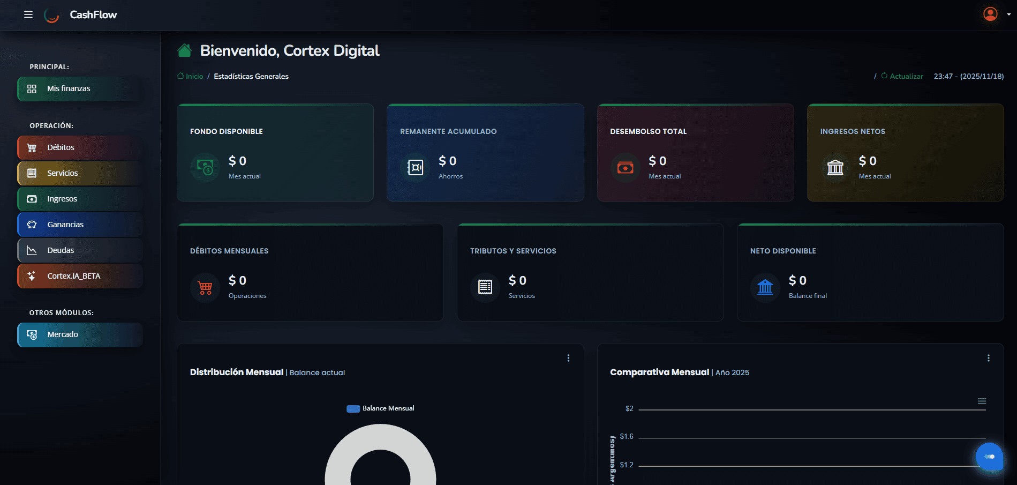Toggle the hamburger sidebar menu
Viewport: 1017px width, 485px height.
click(28, 14)
